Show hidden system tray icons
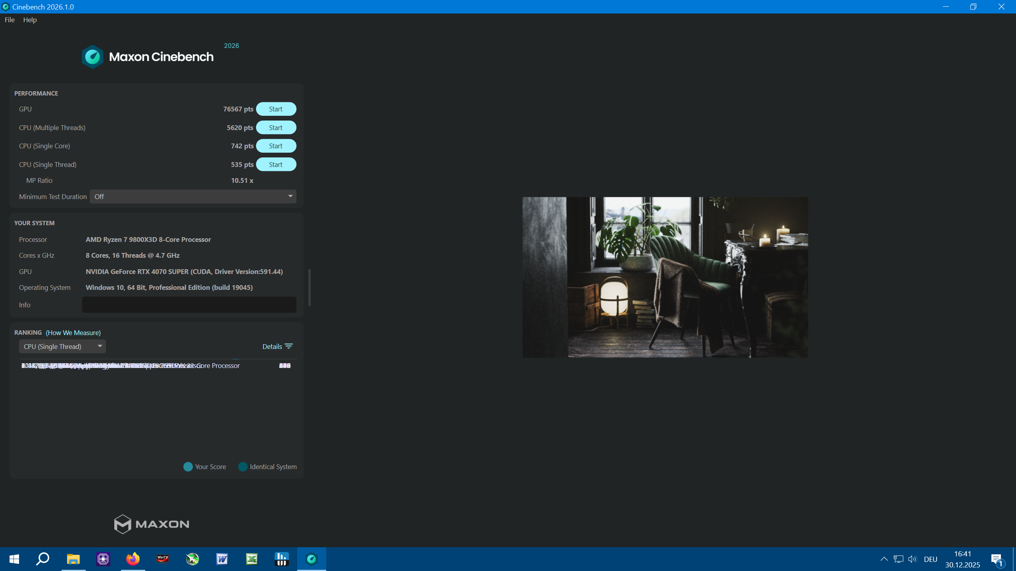1016x571 pixels. coord(884,559)
